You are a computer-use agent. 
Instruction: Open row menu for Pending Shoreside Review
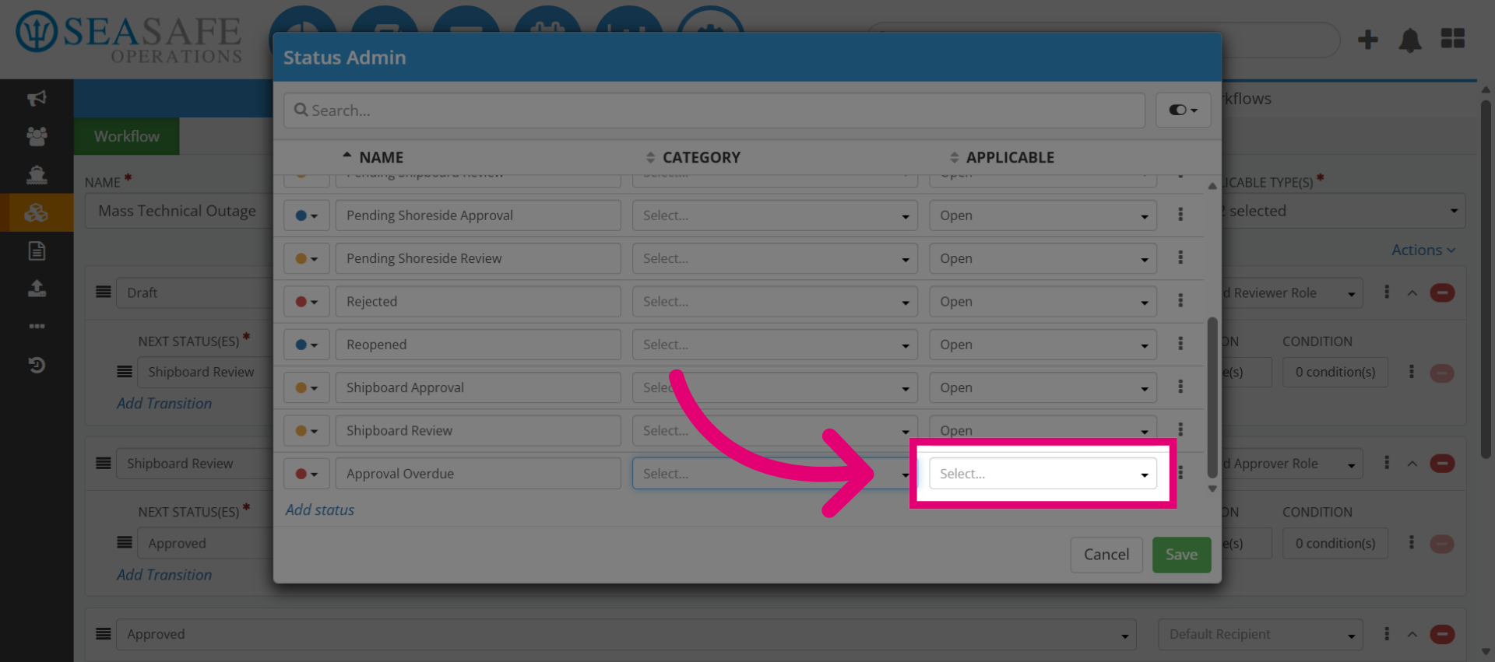coord(1180,257)
